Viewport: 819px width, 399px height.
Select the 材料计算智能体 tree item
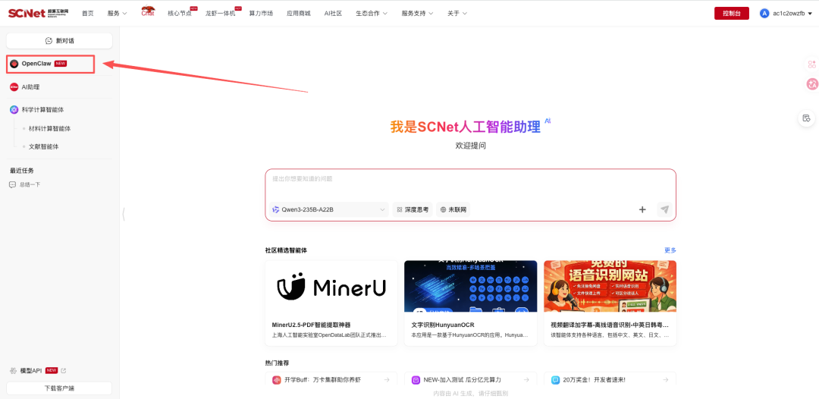tap(49, 128)
